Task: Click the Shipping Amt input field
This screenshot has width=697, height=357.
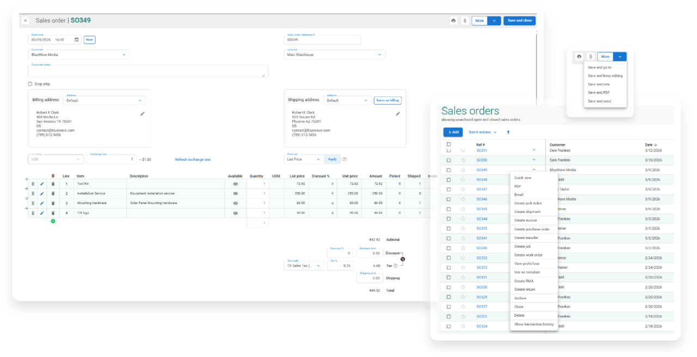Action: pos(370,278)
